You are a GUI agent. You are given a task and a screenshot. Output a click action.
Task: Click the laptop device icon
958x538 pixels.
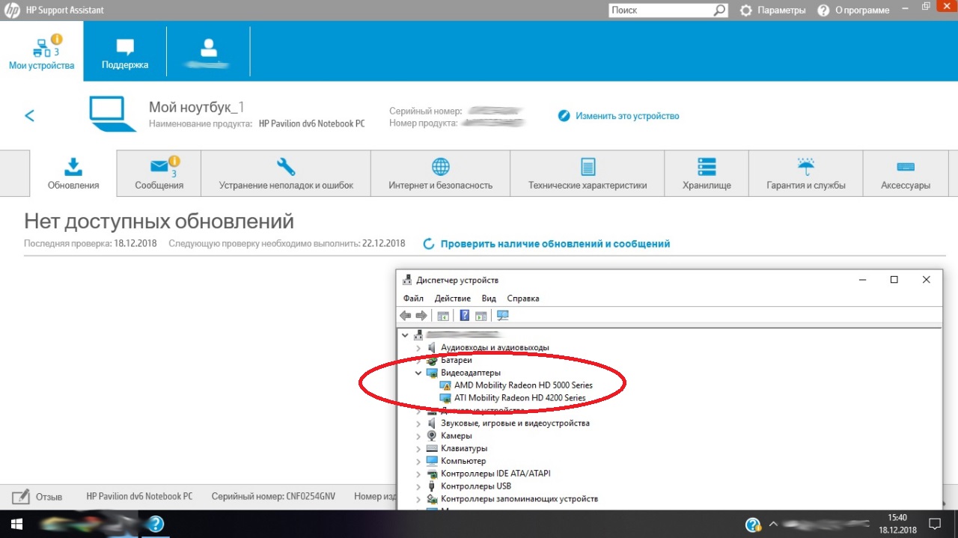pos(113,114)
